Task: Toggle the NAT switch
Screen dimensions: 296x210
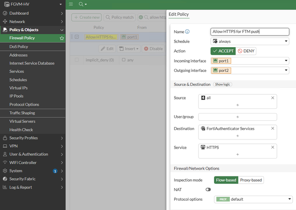Action: pyautogui.click(x=209, y=189)
